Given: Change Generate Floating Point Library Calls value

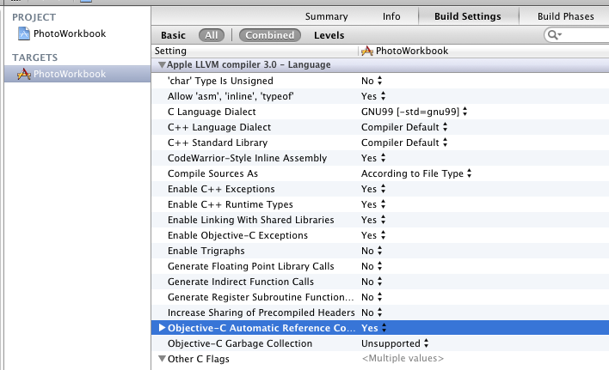Looking at the screenshot, I should pos(372,266).
